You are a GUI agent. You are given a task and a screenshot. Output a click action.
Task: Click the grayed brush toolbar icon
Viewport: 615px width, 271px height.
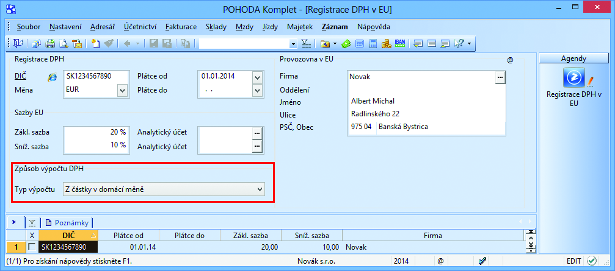[x=109, y=43]
